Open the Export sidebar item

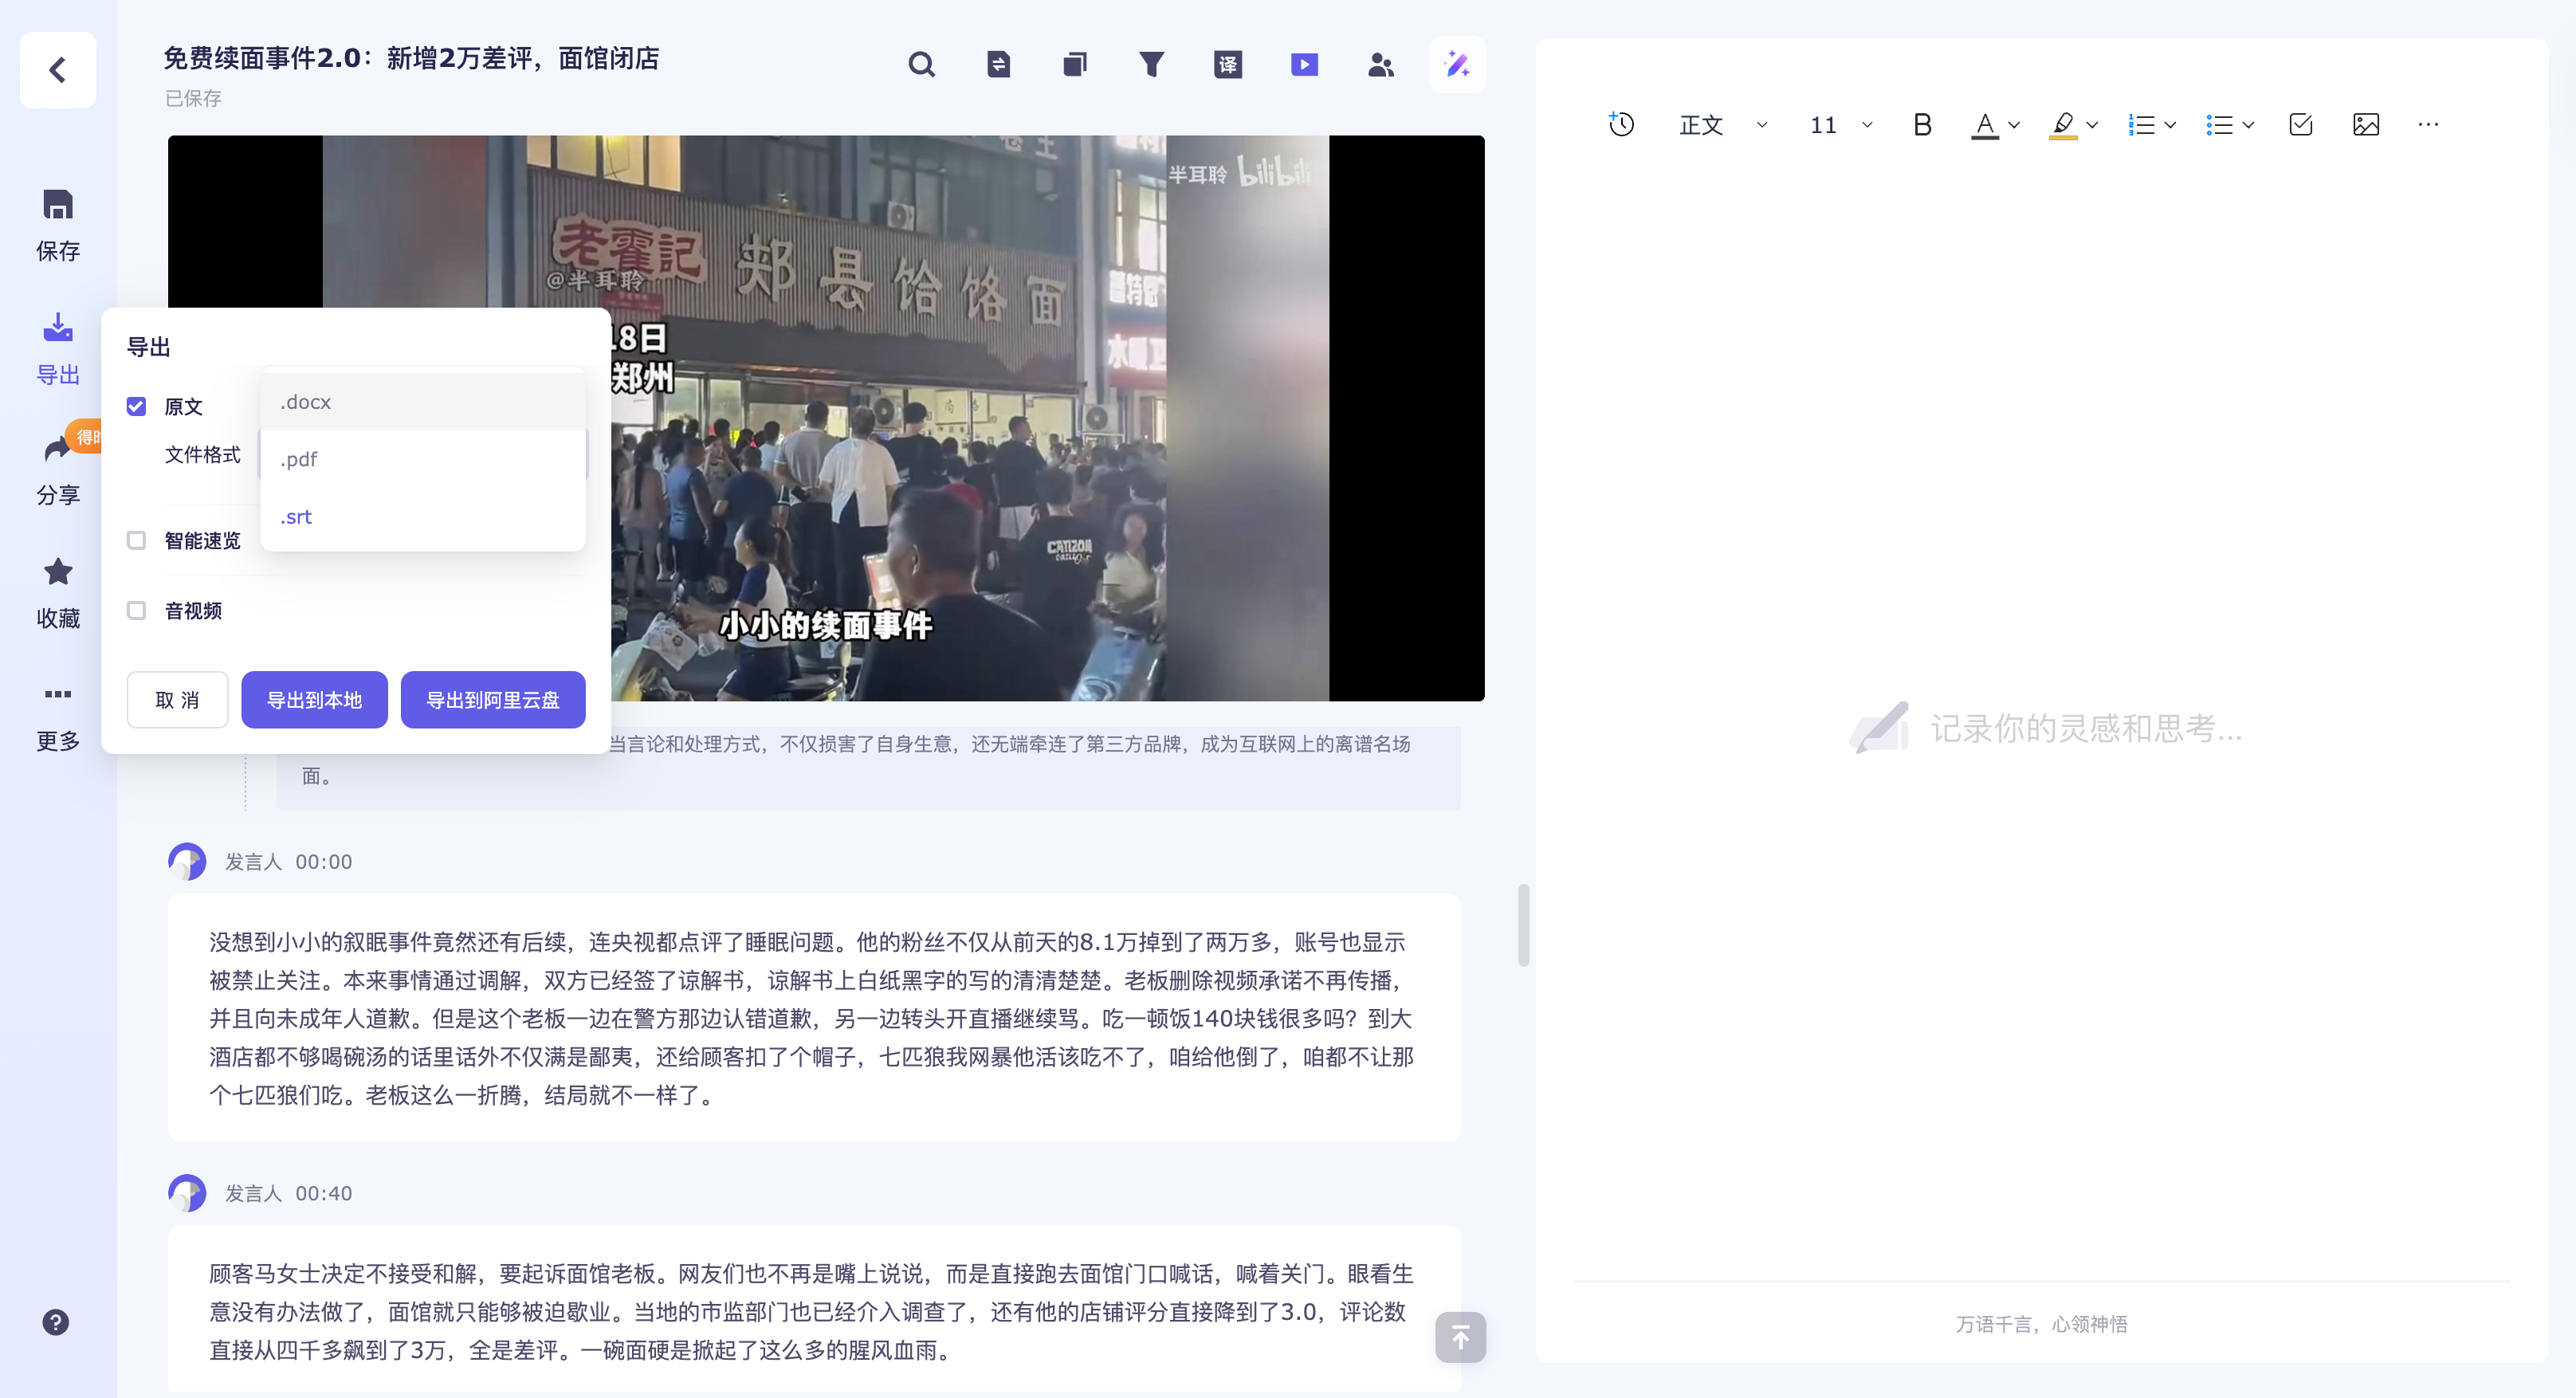tap(58, 348)
